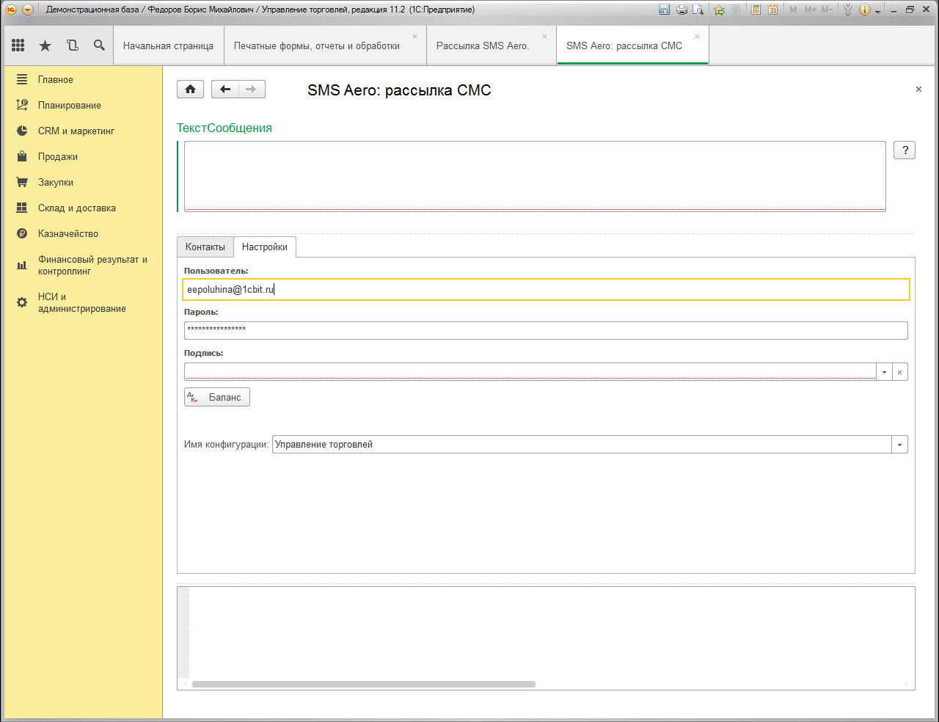Expand the Подпись dropdown arrow
The width and height of the screenshot is (939, 722).
point(884,372)
